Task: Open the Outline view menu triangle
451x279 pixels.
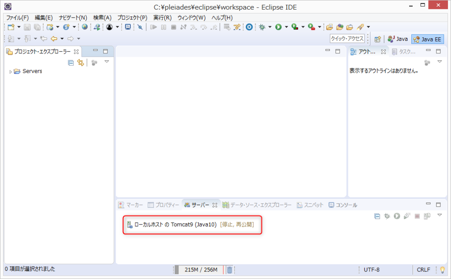Action: click(440, 62)
